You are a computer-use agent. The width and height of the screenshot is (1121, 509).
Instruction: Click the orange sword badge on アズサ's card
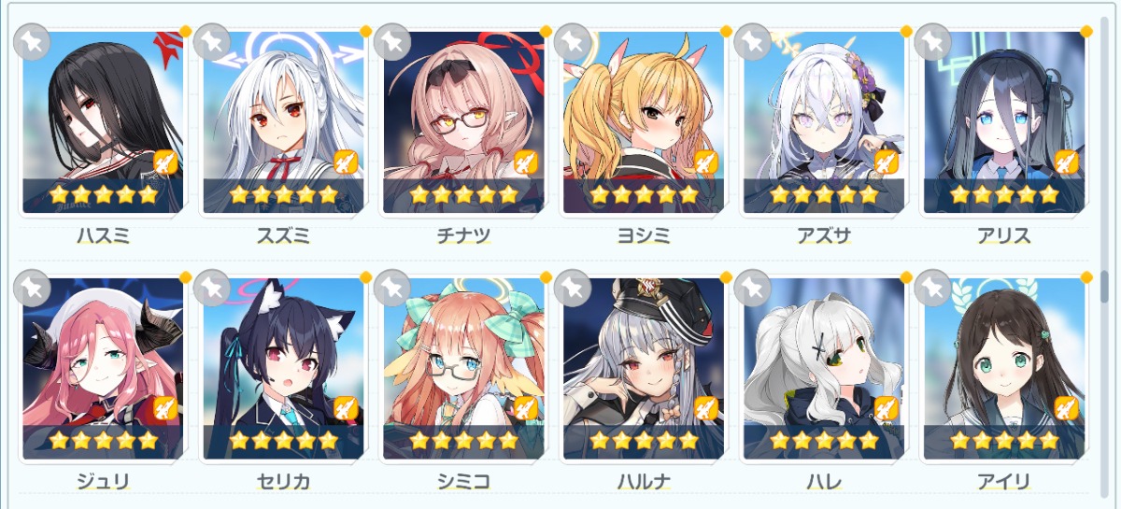tap(886, 163)
